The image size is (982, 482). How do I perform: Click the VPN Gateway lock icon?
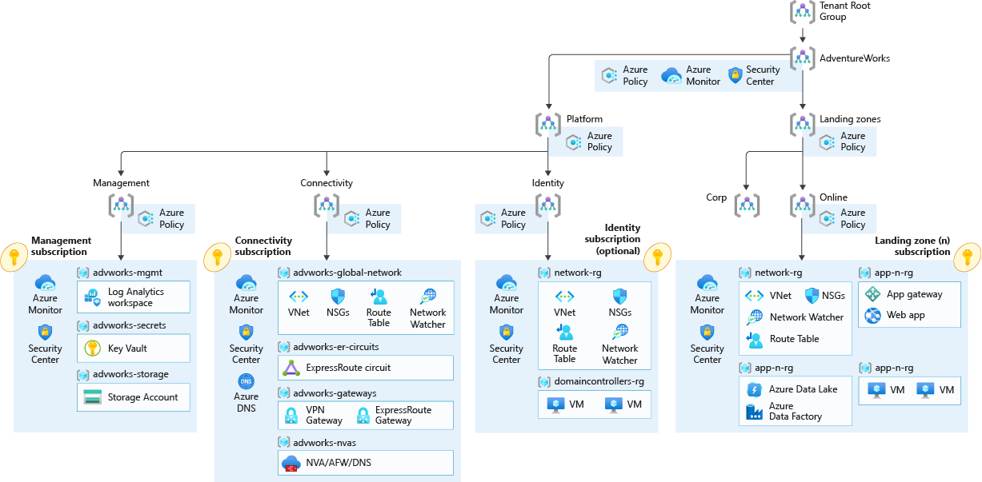(x=291, y=416)
